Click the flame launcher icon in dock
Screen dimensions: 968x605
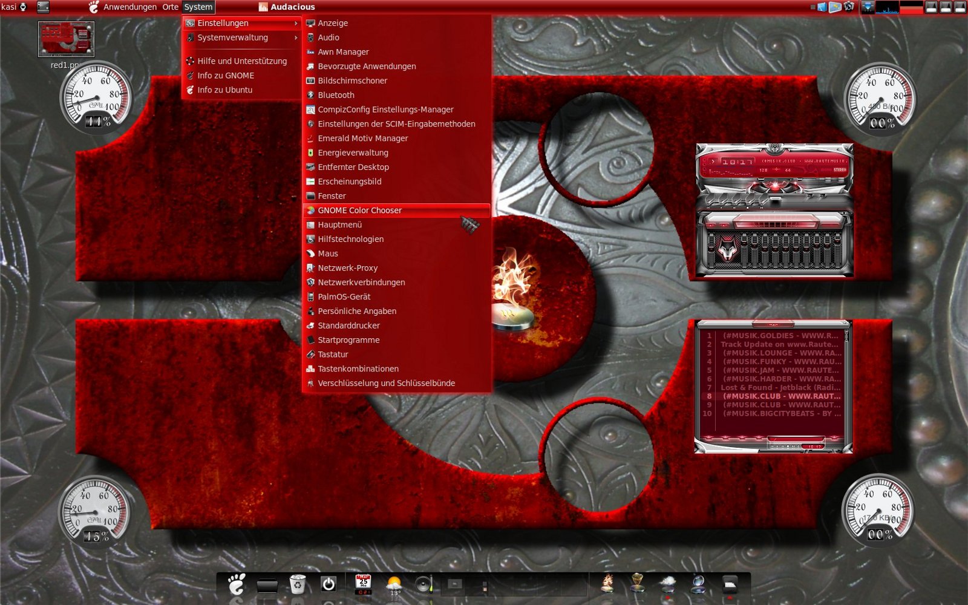607,583
